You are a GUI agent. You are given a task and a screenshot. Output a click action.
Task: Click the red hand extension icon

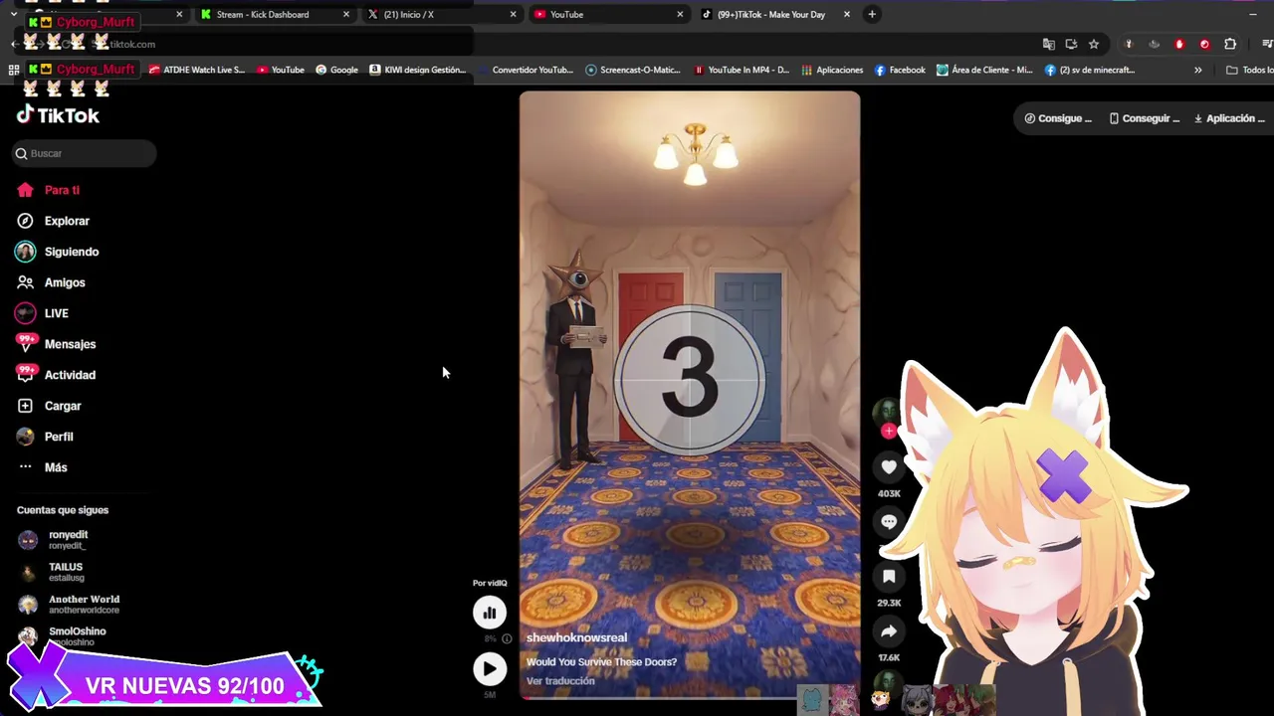[x=1179, y=44]
